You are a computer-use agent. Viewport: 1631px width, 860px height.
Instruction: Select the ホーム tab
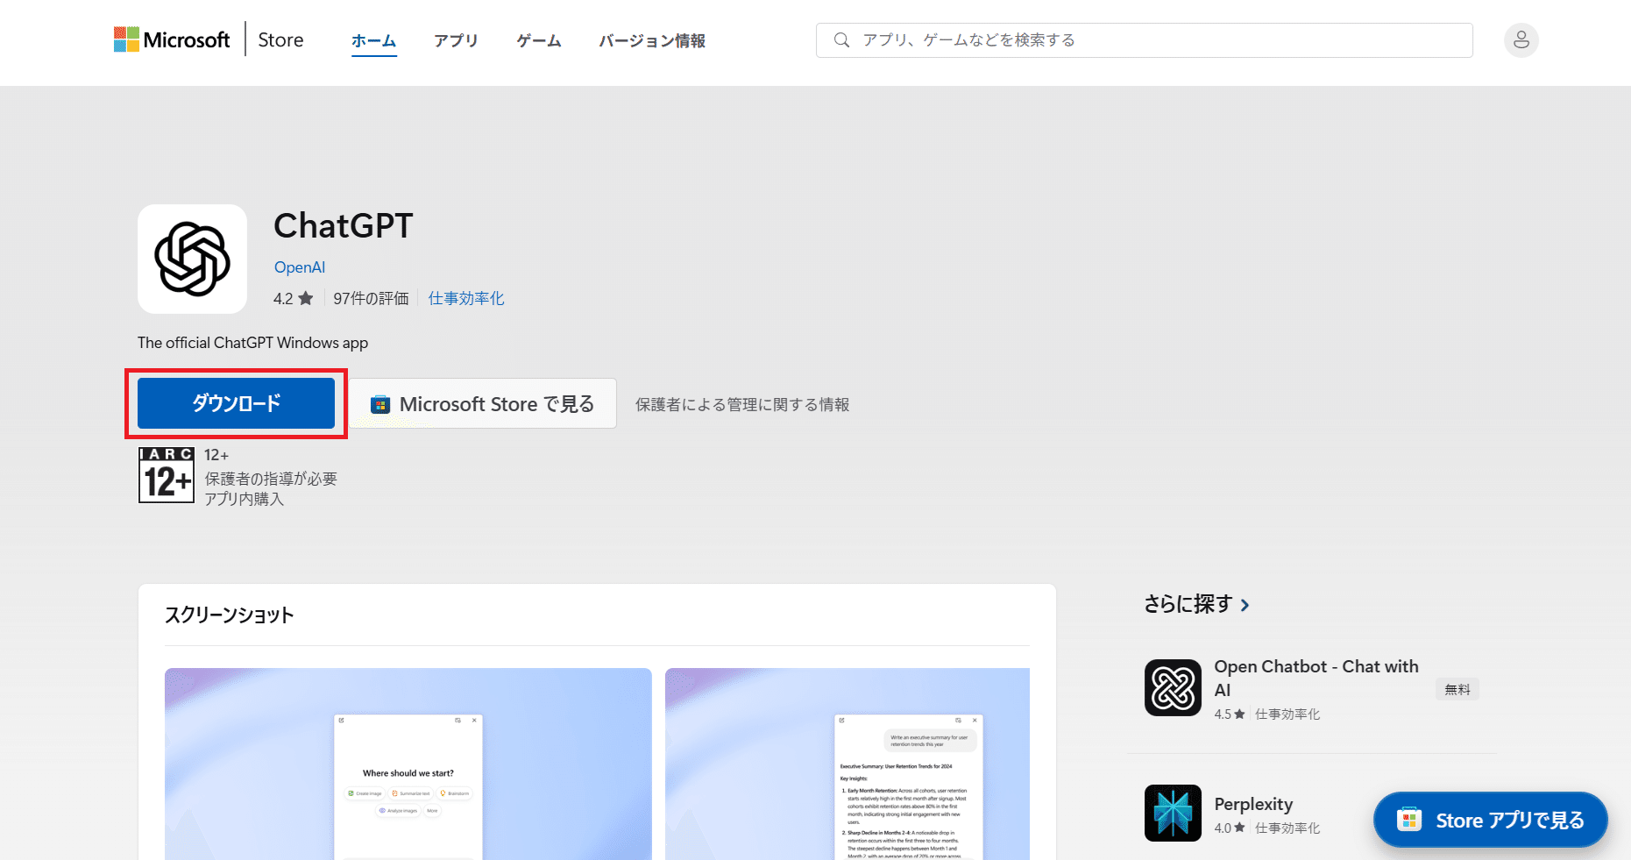click(374, 40)
